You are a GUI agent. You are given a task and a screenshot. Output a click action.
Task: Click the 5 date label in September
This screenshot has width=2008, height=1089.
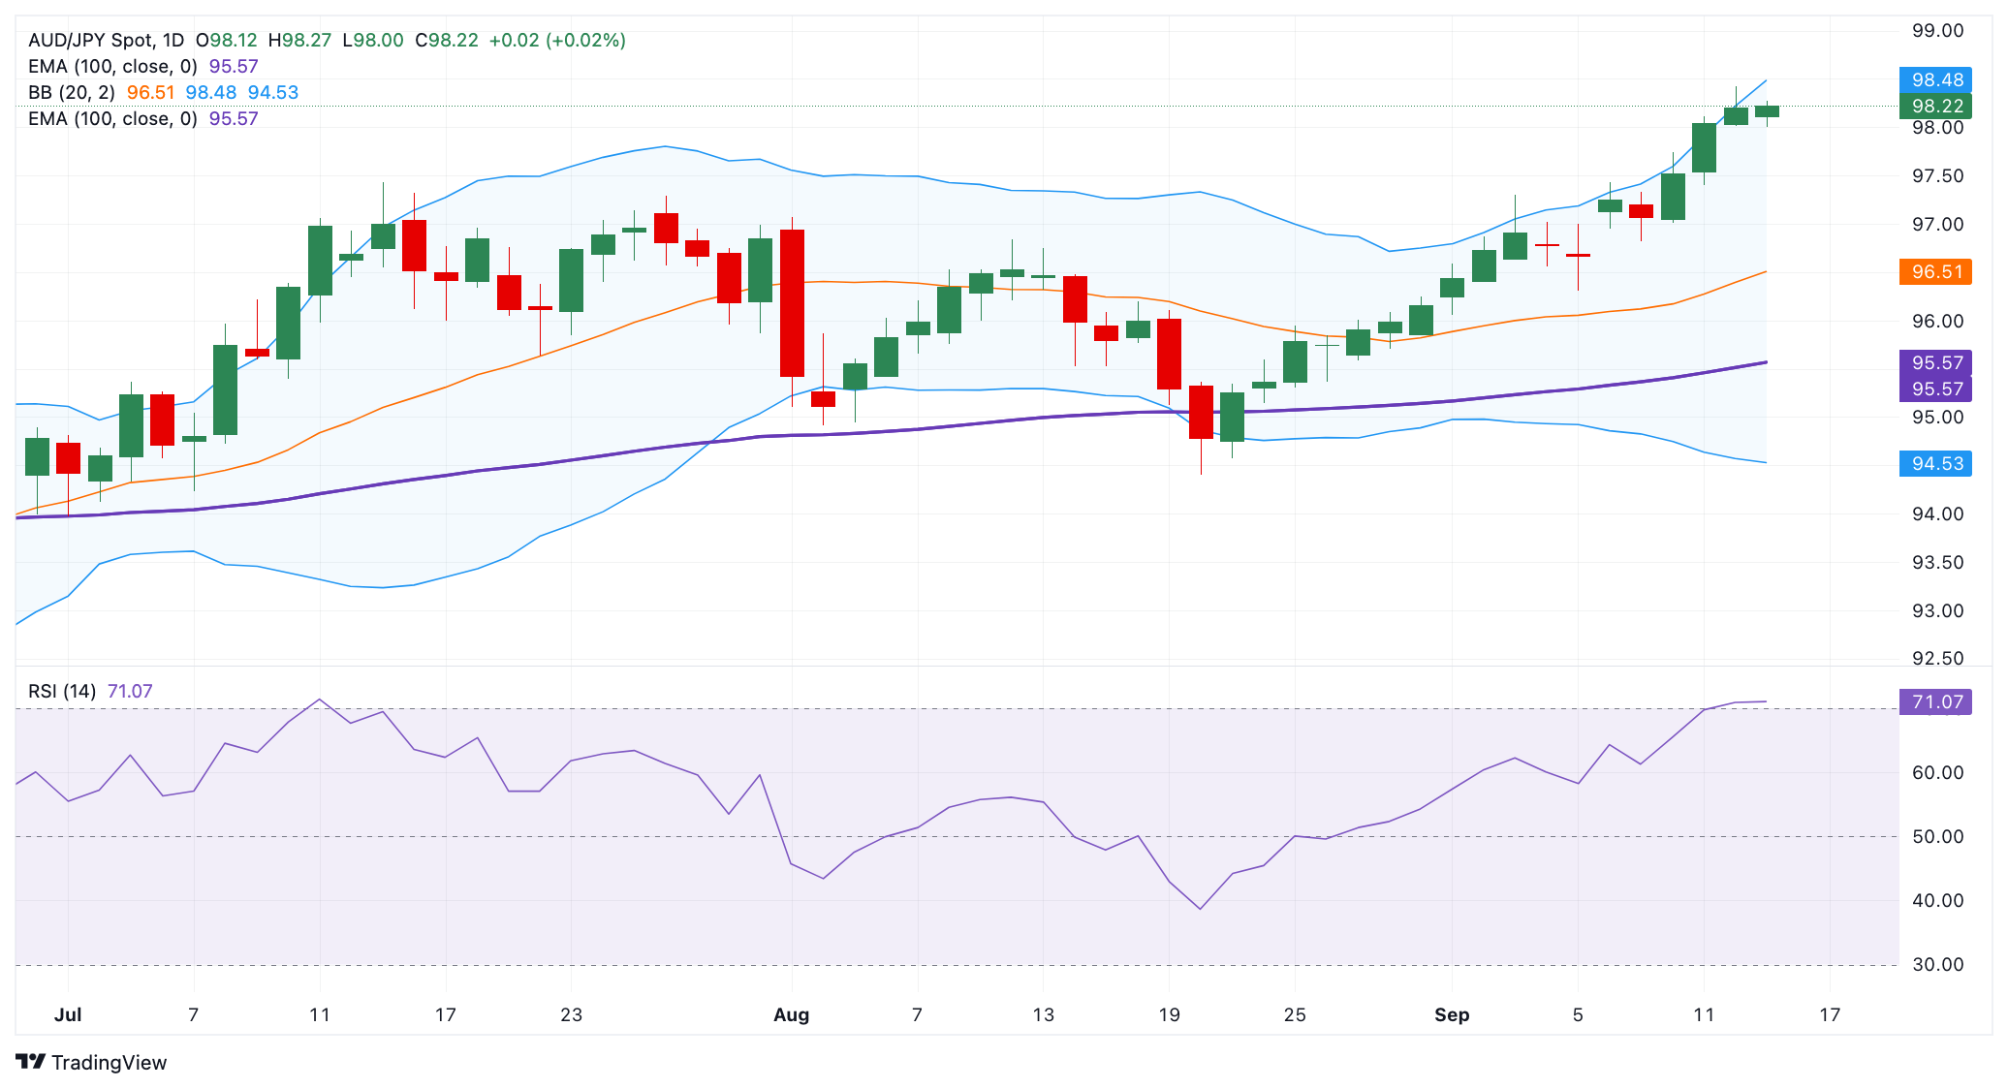pos(1578,1015)
